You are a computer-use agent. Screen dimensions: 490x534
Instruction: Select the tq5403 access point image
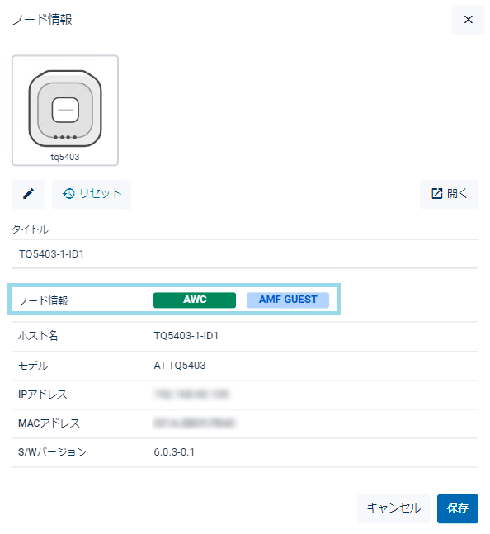coord(65,109)
